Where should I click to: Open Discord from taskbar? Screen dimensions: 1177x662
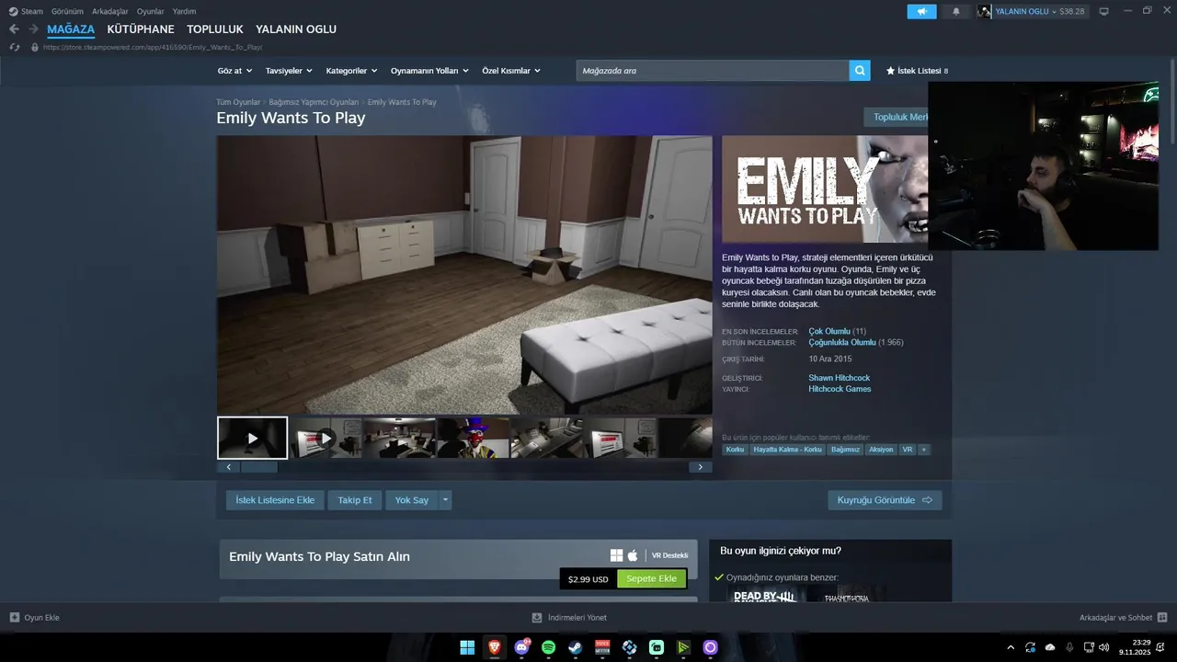coord(522,647)
